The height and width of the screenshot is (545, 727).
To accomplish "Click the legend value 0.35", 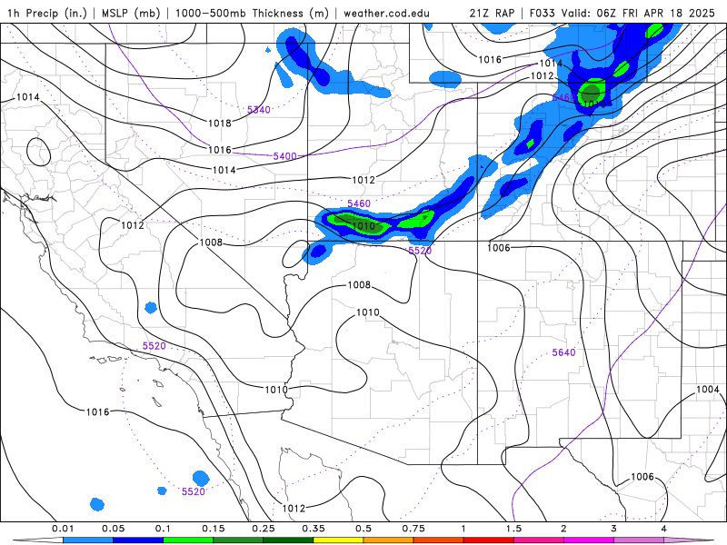I will (314, 529).
